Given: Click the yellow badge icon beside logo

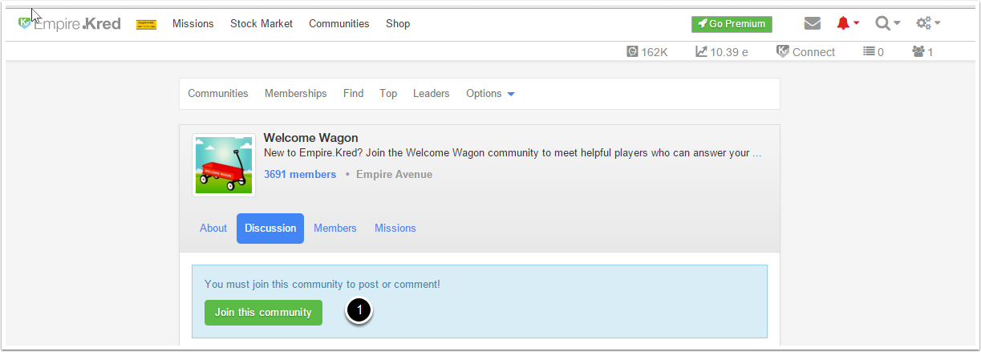Looking at the screenshot, I should click(146, 25).
